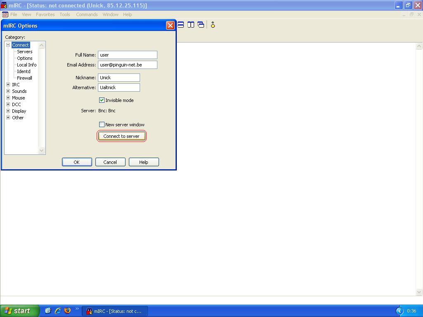Show hidden system tray icons arrow
The width and height of the screenshot is (423, 317).
pos(399,311)
